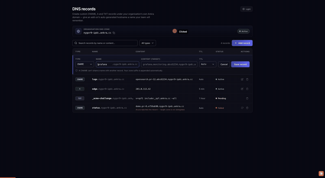Click the content target input field
The width and height of the screenshot is (325, 178).
click(169, 64)
